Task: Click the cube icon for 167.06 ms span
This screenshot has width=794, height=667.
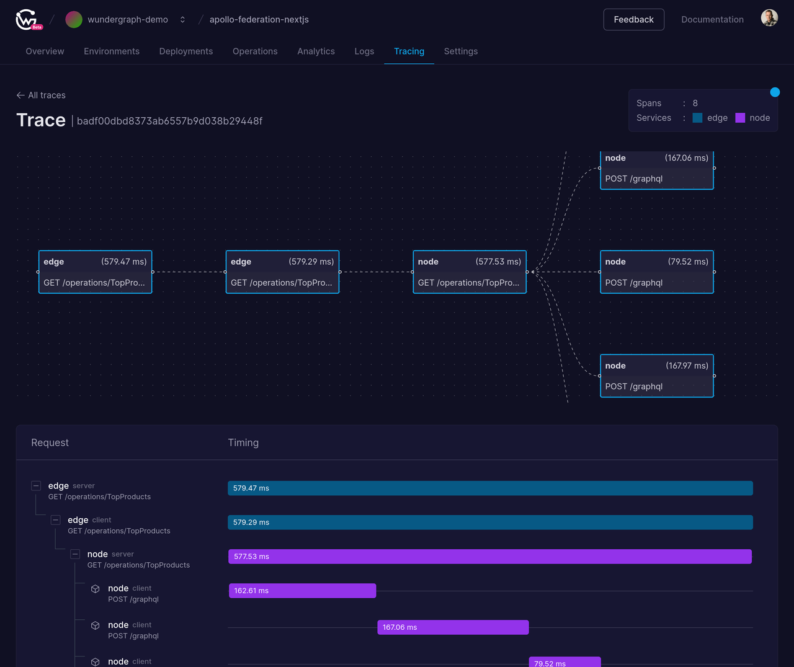Action: (96, 625)
